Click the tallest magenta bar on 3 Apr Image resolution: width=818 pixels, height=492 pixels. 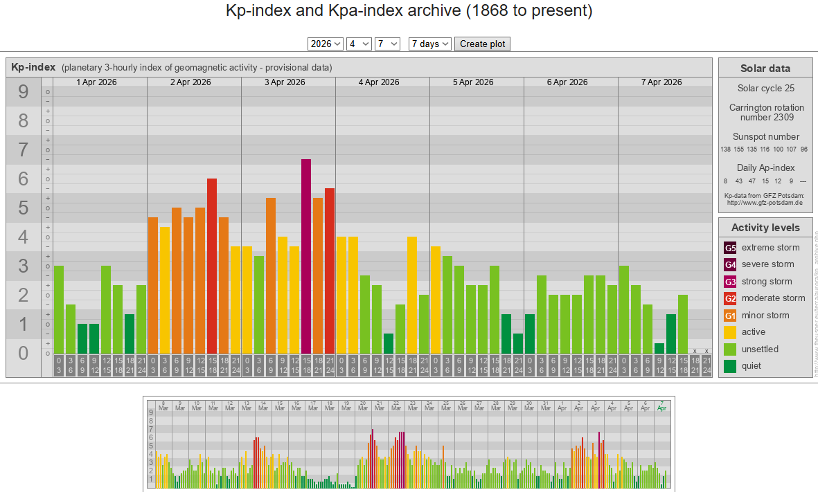tap(306, 256)
